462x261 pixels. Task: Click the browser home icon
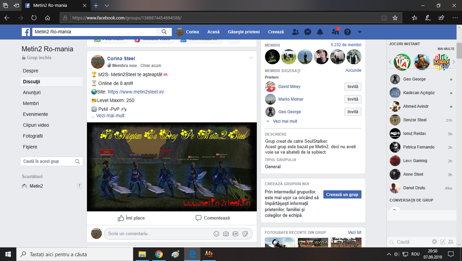click(48, 18)
